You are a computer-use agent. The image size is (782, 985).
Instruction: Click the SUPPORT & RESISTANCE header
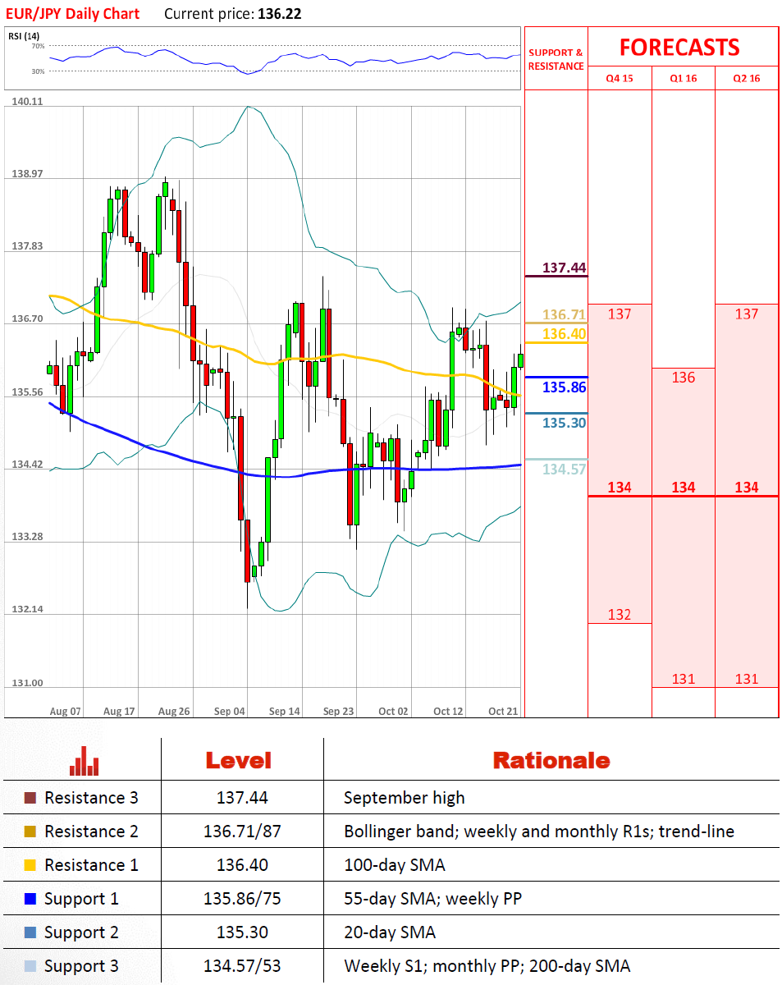pyautogui.click(x=556, y=59)
